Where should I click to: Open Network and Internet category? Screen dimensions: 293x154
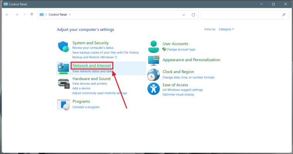tap(92, 65)
